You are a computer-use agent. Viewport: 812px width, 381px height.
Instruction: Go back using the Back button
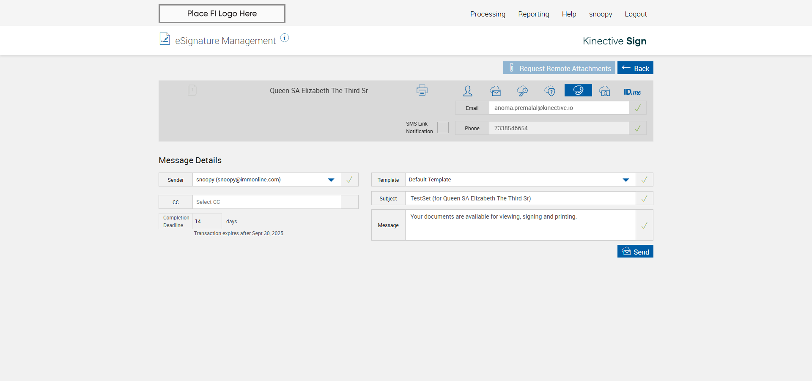coord(635,68)
